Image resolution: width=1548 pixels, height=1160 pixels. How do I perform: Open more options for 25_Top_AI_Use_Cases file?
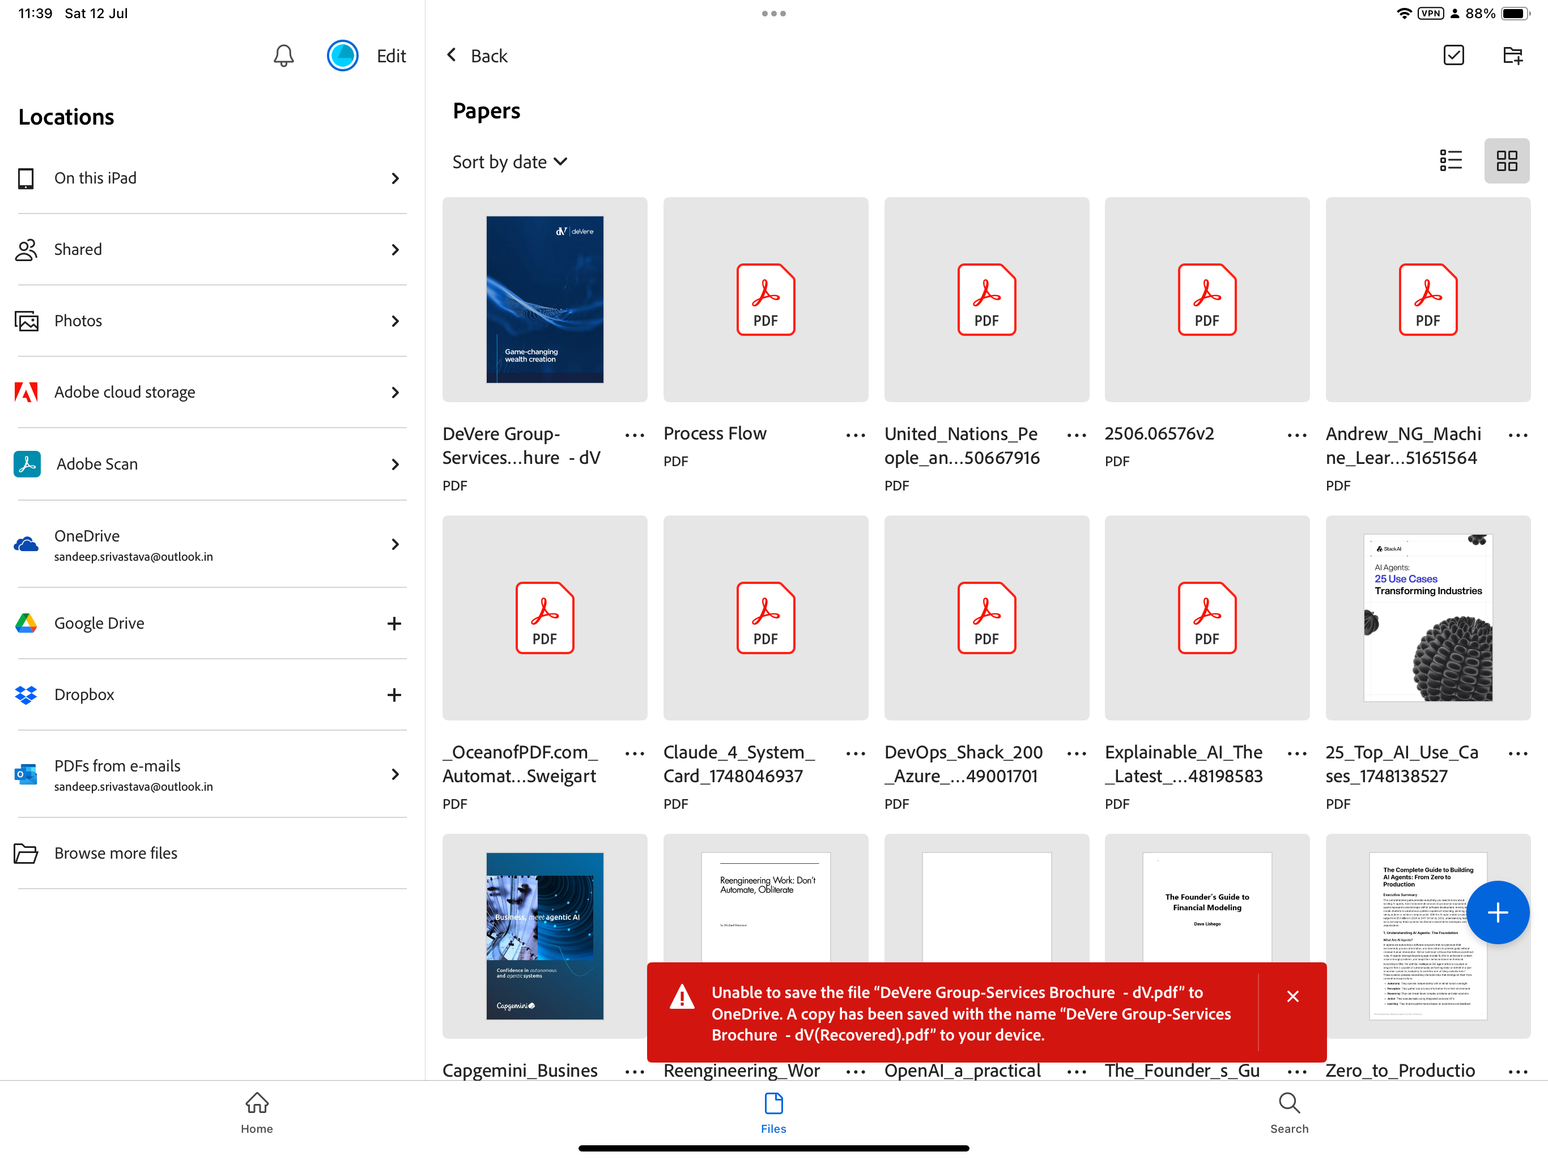[x=1518, y=753]
